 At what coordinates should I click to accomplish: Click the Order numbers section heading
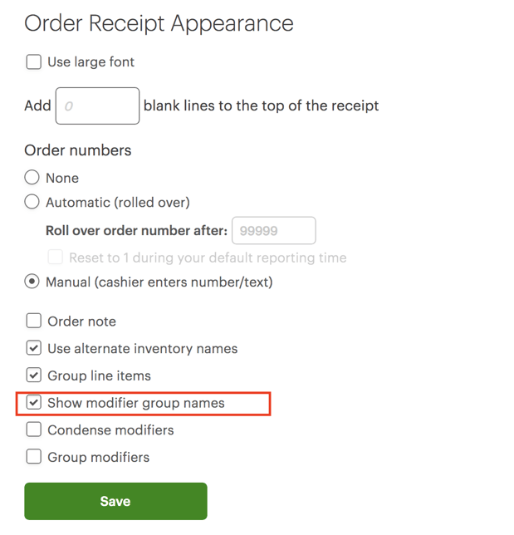click(x=78, y=150)
